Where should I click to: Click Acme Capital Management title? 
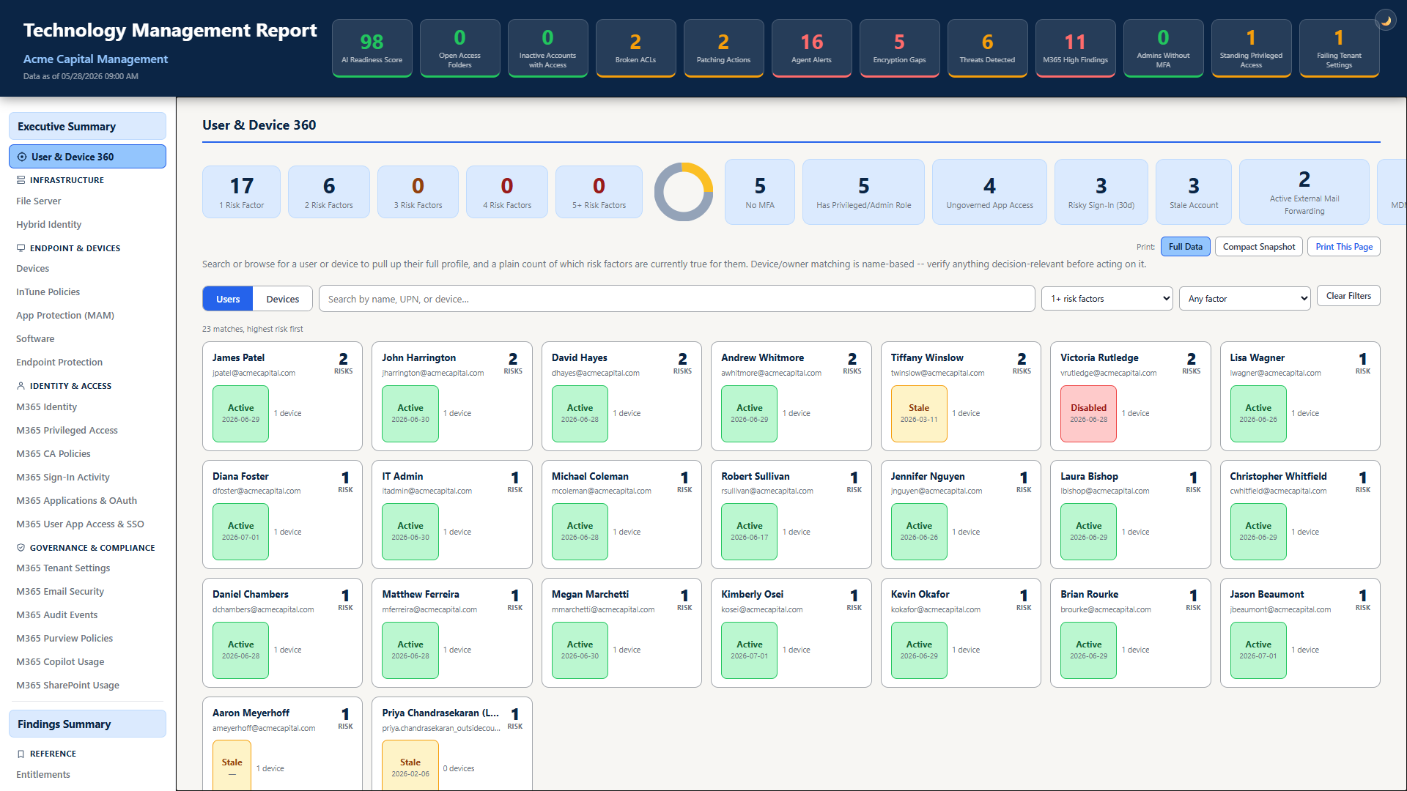click(x=95, y=59)
